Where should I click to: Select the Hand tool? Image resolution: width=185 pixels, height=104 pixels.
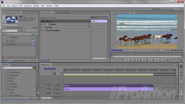(x=181, y=94)
